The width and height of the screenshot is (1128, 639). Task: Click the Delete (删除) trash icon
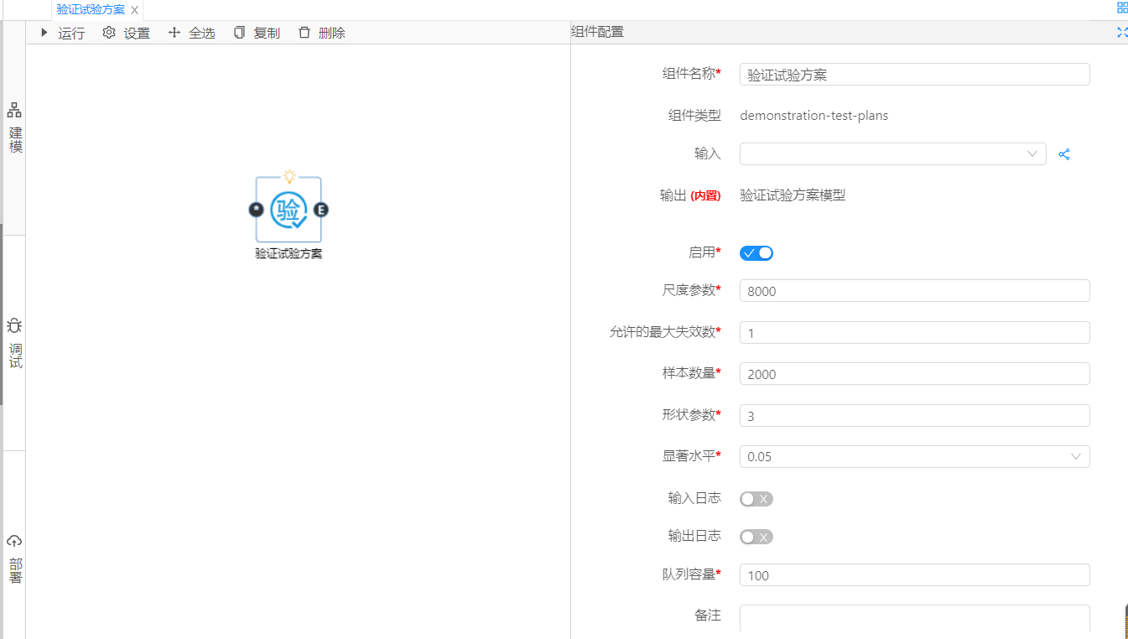click(x=304, y=33)
